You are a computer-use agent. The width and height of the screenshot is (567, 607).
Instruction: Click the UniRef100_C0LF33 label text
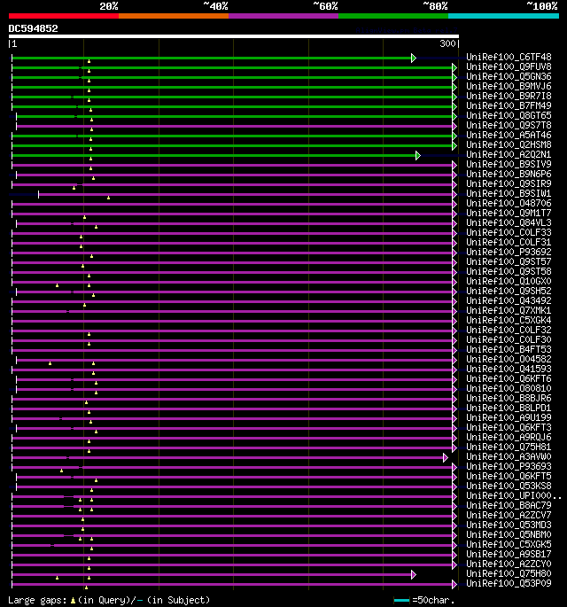pos(509,232)
